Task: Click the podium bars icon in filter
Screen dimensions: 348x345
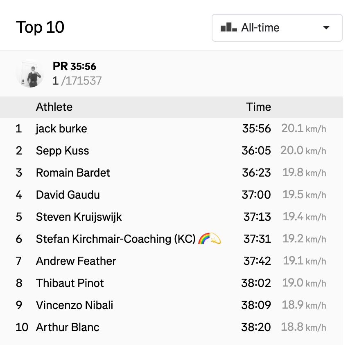Action: (x=228, y=27)
